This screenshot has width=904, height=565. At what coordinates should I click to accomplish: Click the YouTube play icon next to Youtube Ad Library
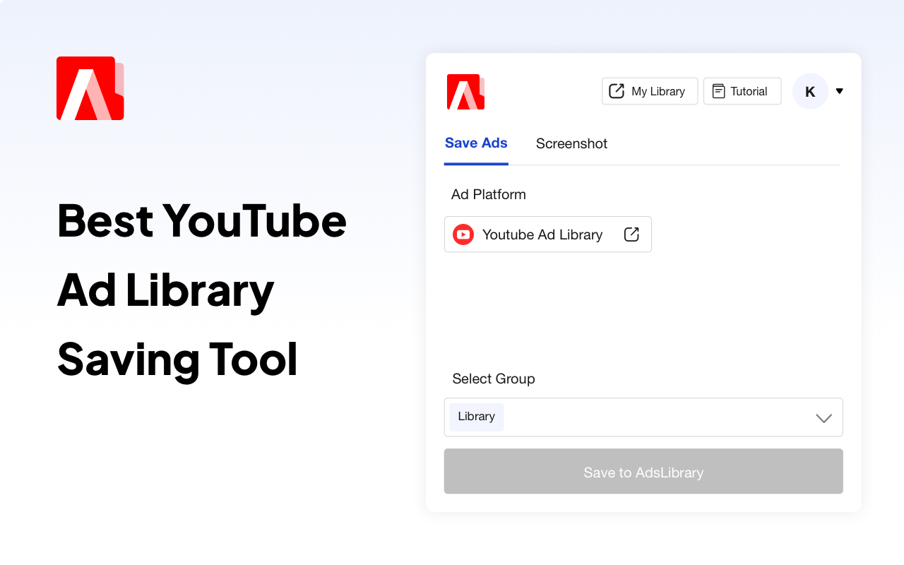point(463,234)
